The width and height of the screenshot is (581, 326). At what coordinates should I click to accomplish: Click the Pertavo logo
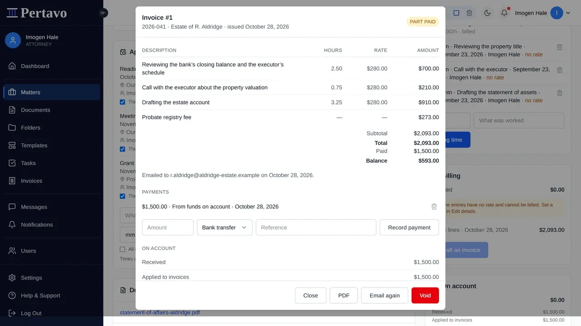coord(37,13)
